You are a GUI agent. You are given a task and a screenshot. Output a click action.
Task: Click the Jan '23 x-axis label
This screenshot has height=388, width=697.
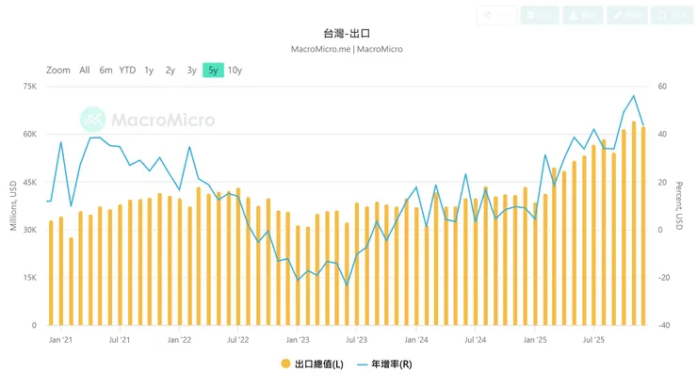298,340
